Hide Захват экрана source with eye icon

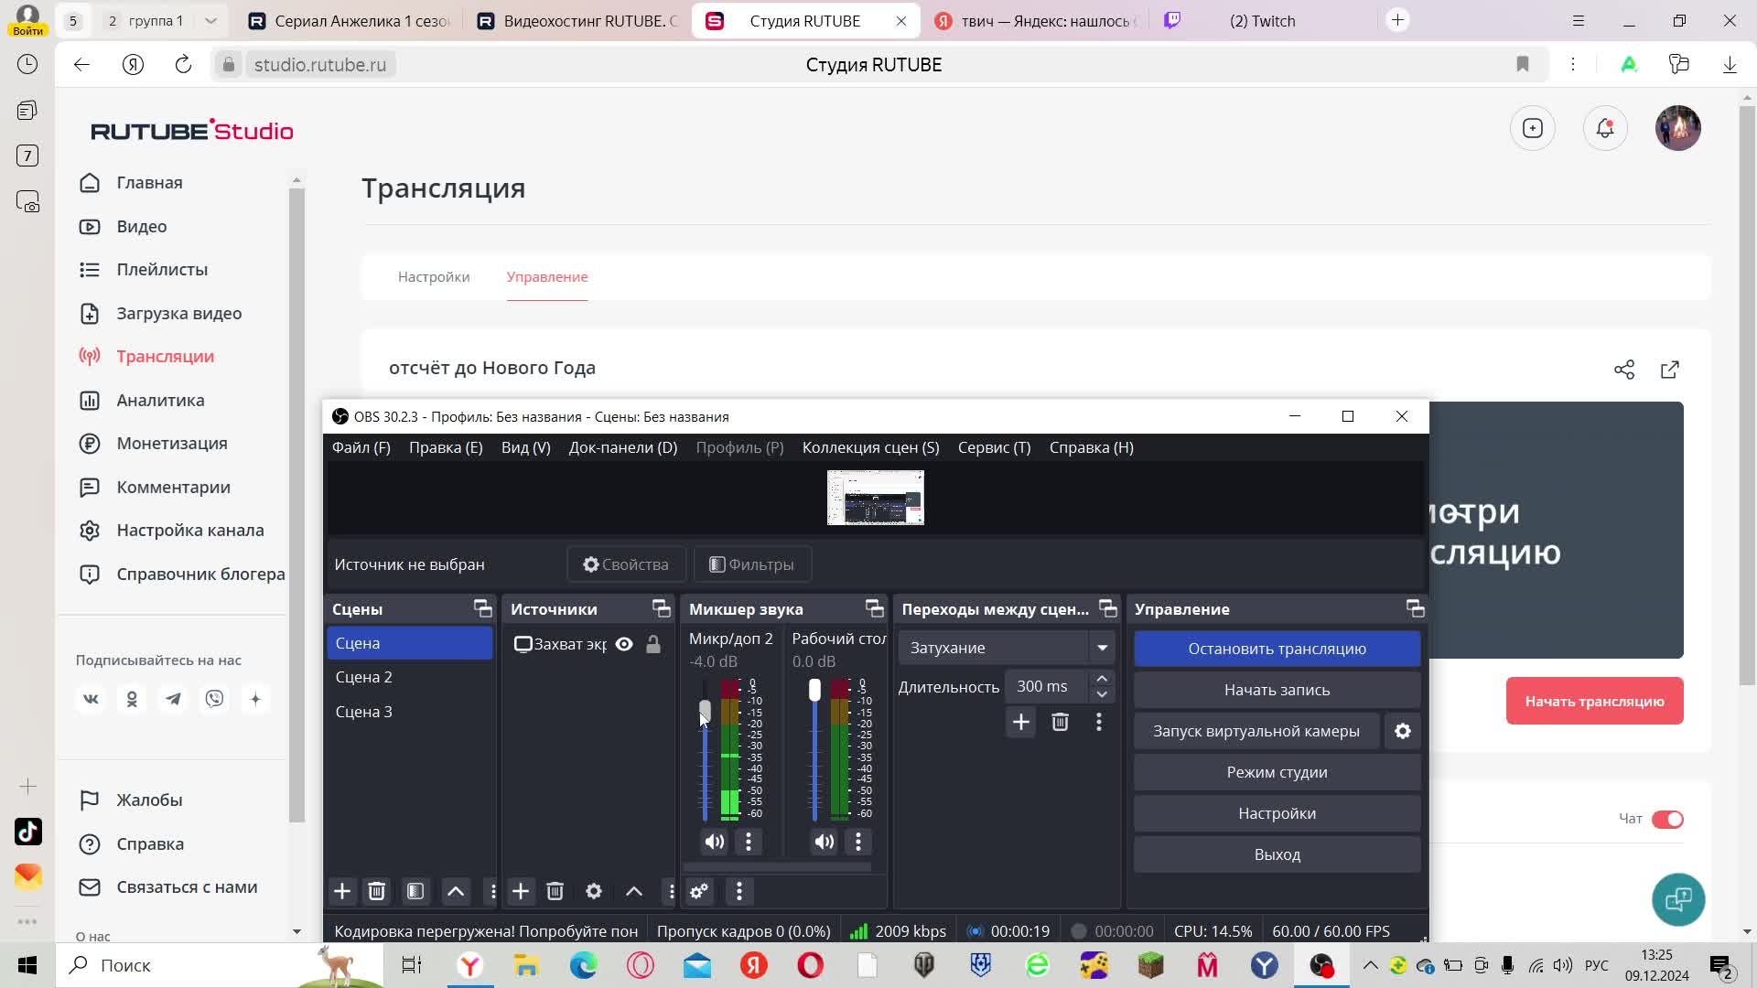coord(624,644)
